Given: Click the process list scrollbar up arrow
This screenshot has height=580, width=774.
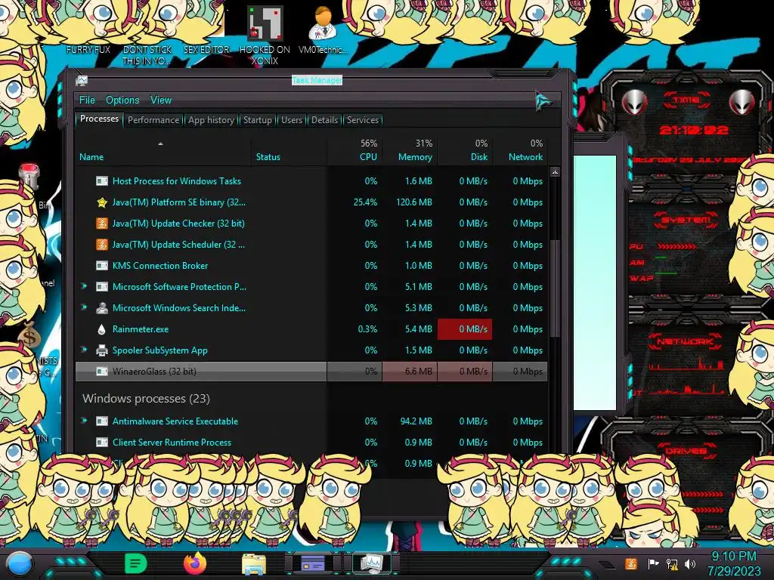Looking at the screenshot, I should click(555, 172).
